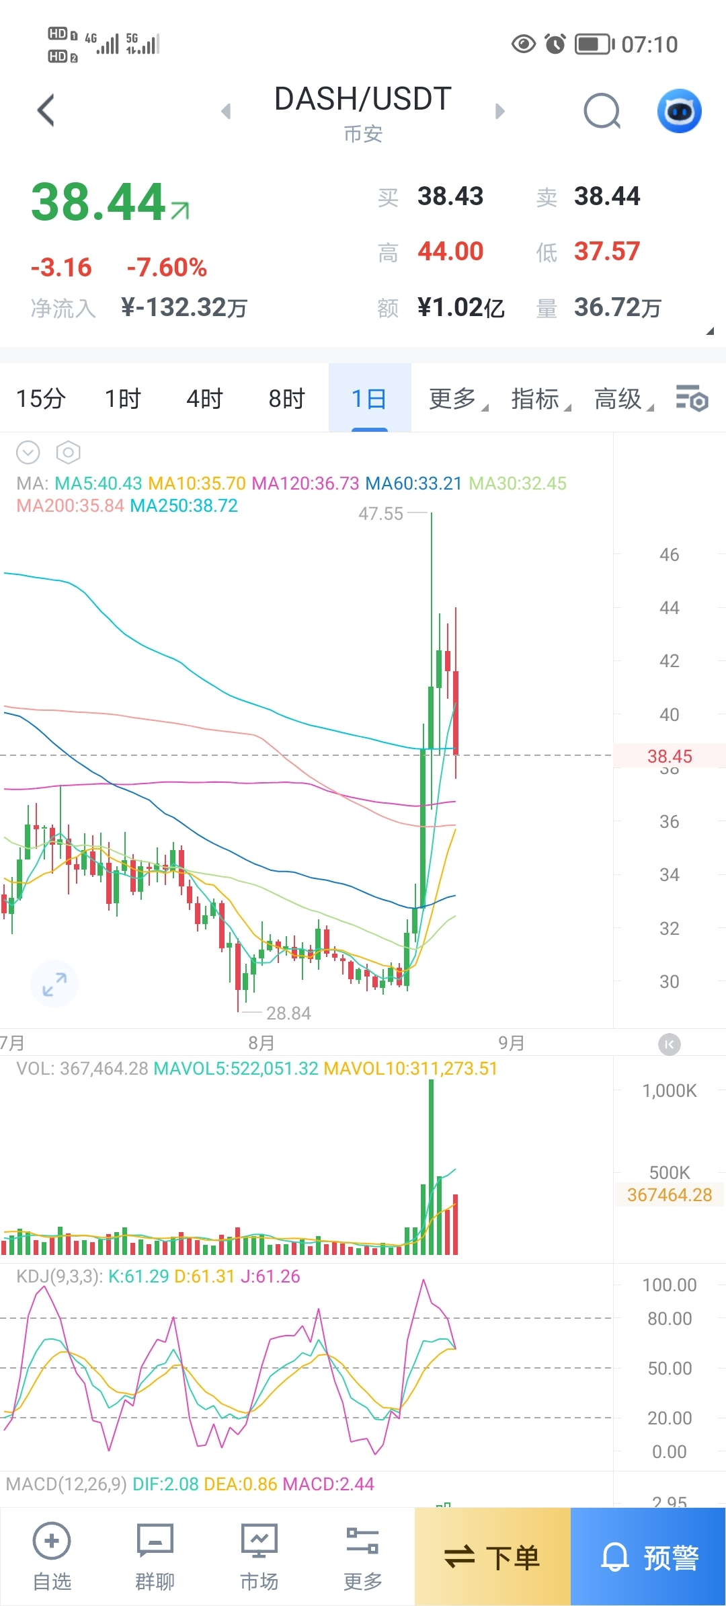Image resolution: width=726 pixels, height=1606 pixels.
Task: Tap the 净流入 net inflow value
Action: [x=184, y=308]
